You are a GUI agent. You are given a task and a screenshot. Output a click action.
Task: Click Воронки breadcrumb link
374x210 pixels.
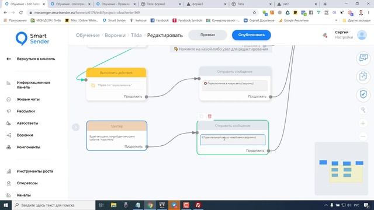coord(115,35)
